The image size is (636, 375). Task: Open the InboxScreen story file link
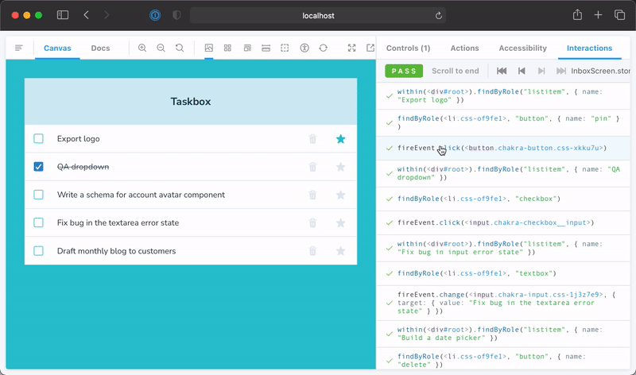click(x=601, y=71)
